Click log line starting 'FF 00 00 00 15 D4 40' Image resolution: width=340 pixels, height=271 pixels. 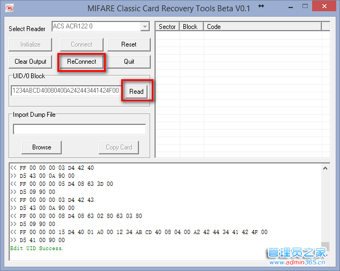139,232
